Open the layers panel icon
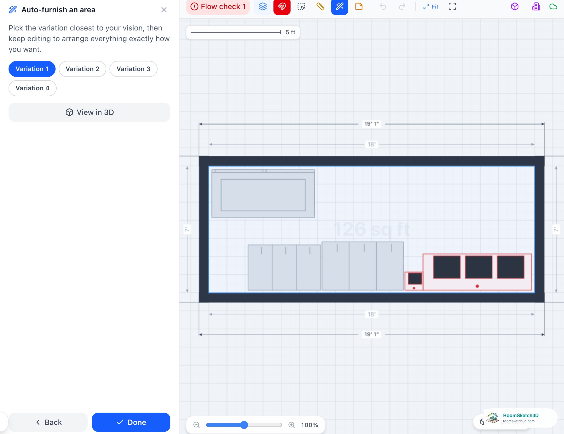564x434 pixels. pyautogui.click(x=263, y=7)
